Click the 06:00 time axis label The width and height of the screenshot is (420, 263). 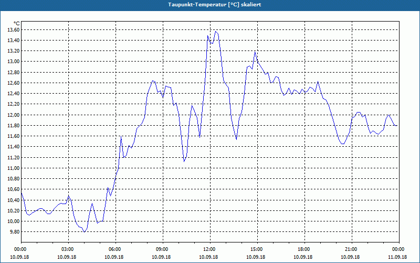pyautogui.click(x=115, y=249)
